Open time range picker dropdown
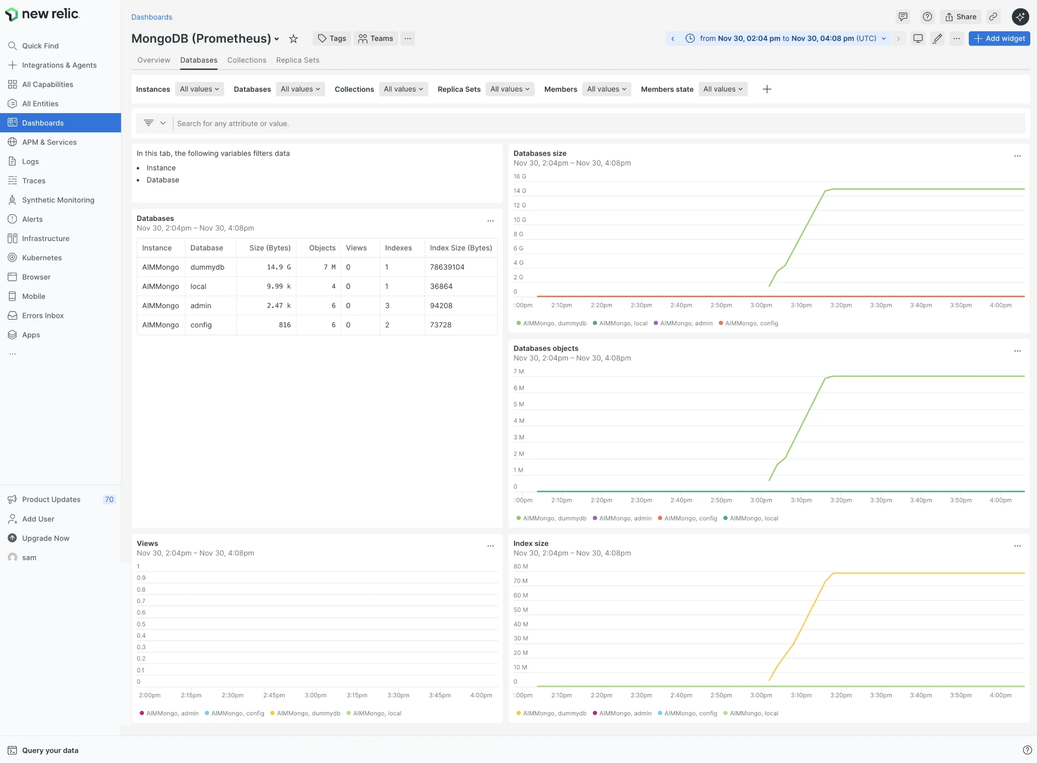Image resolution: width=1037 pixels, height=763 pixels. coord(786,38)
